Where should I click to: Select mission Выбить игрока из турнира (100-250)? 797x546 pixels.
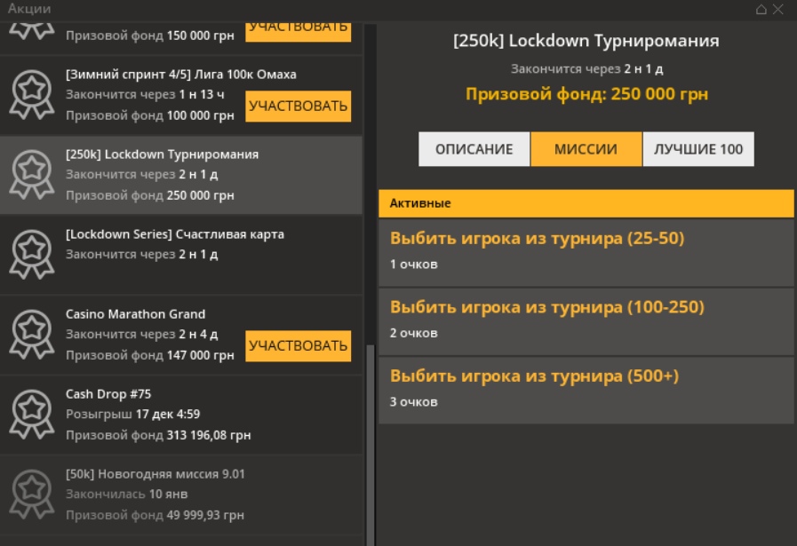586,321
